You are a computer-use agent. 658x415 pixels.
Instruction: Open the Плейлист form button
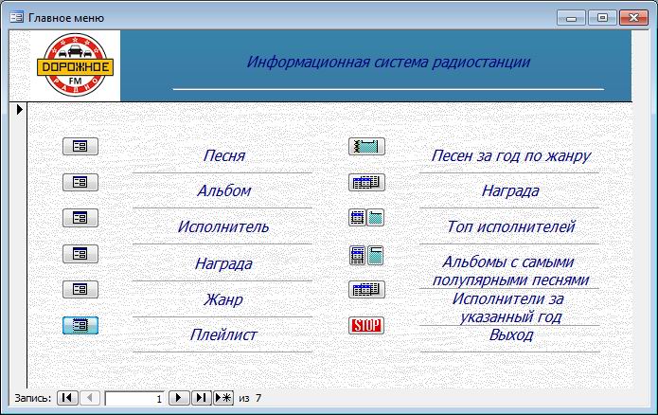pyautogui.click(x=80, y=325)
